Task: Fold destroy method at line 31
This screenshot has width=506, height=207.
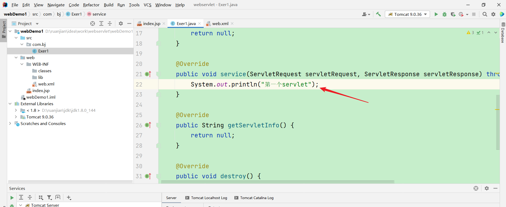Action: (159, 176)
